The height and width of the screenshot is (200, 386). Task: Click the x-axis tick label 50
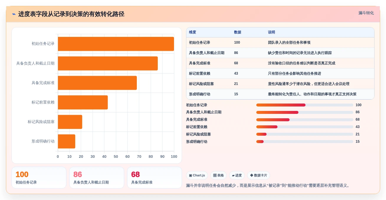point(116,157)
